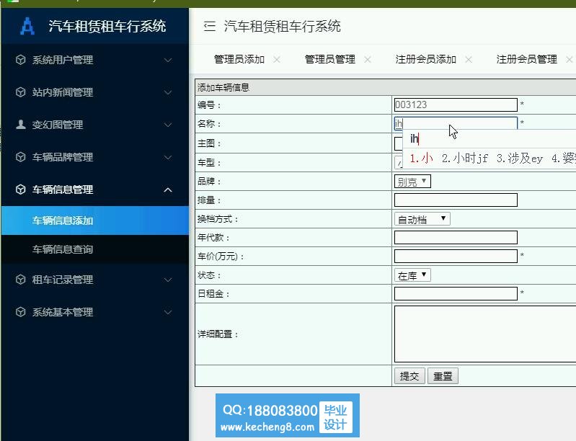Click the 年代款 input field
The width and height of the screenshot is (576, 441).
coord(456,238)
